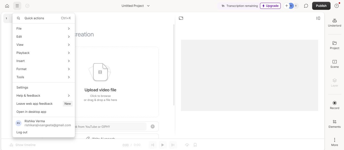Open the Elements panel
The width and height of the screenshot is (344, 150).
coord(334,124)
